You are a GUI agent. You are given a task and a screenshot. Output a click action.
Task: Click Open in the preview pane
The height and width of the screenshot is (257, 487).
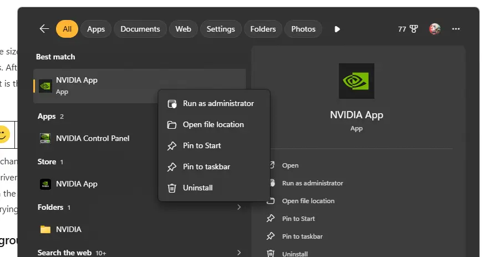[290, 165]
